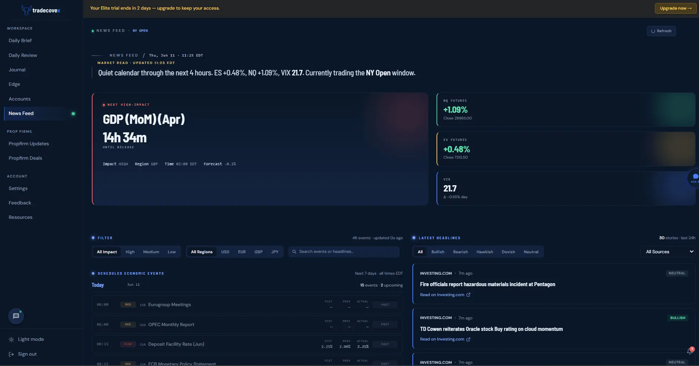Screen dimensions: 699x366
Task: Open Feedback page
Action: tap(20, 203)
